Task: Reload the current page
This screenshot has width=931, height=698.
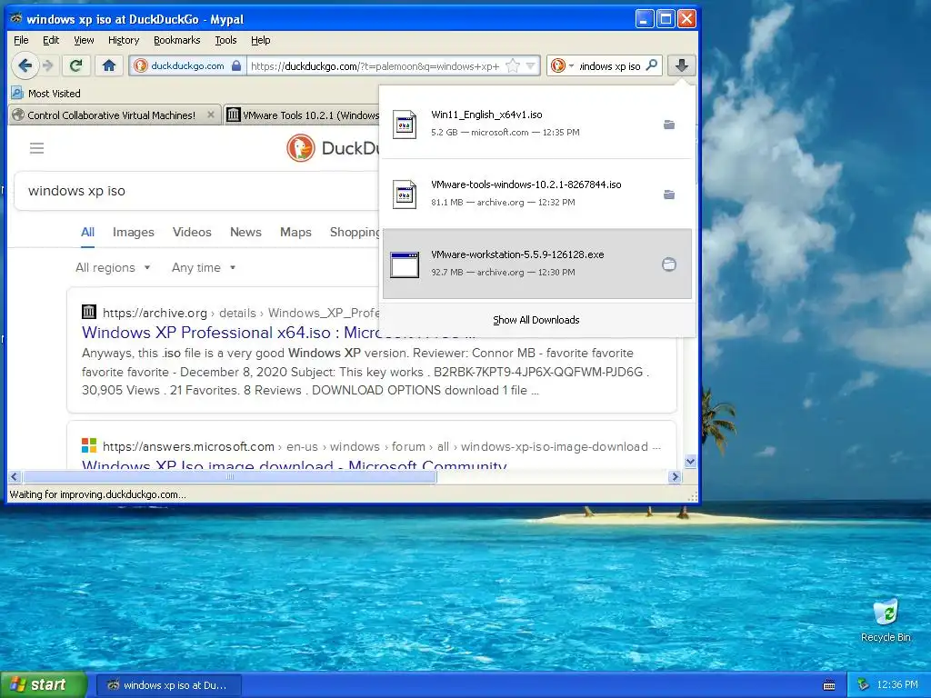Action: [x=76, y=65]
